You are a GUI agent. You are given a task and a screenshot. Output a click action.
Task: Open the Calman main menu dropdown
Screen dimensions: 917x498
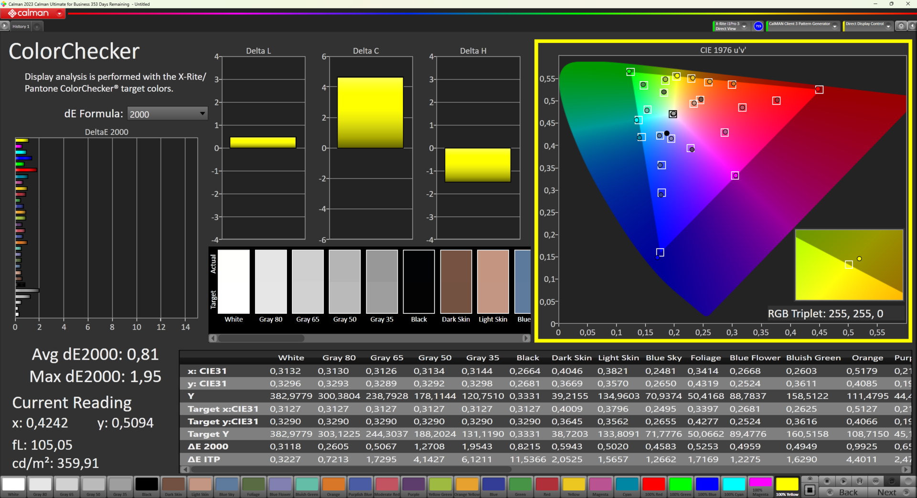(x=59, y=14)
